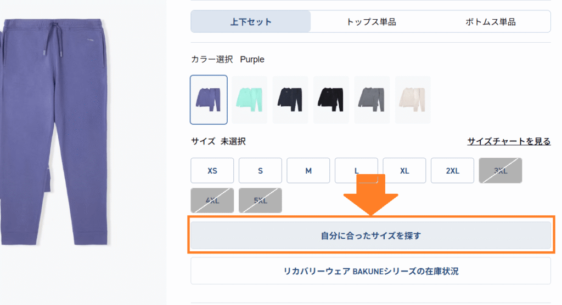Select size XL
Viewport: 562px width, 305px height.
point(404,170)
